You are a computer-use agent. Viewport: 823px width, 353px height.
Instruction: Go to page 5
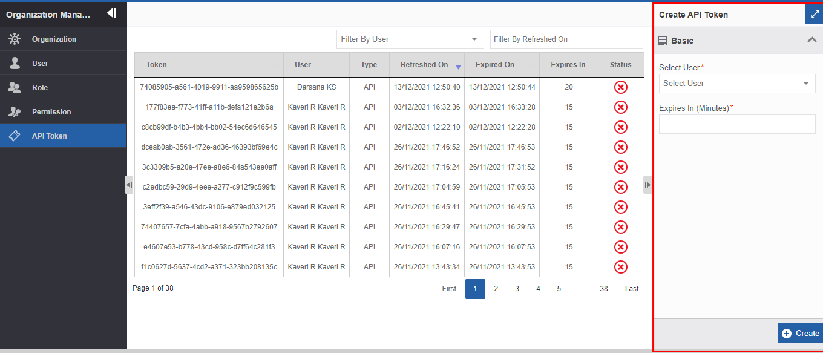click(559, 289)
